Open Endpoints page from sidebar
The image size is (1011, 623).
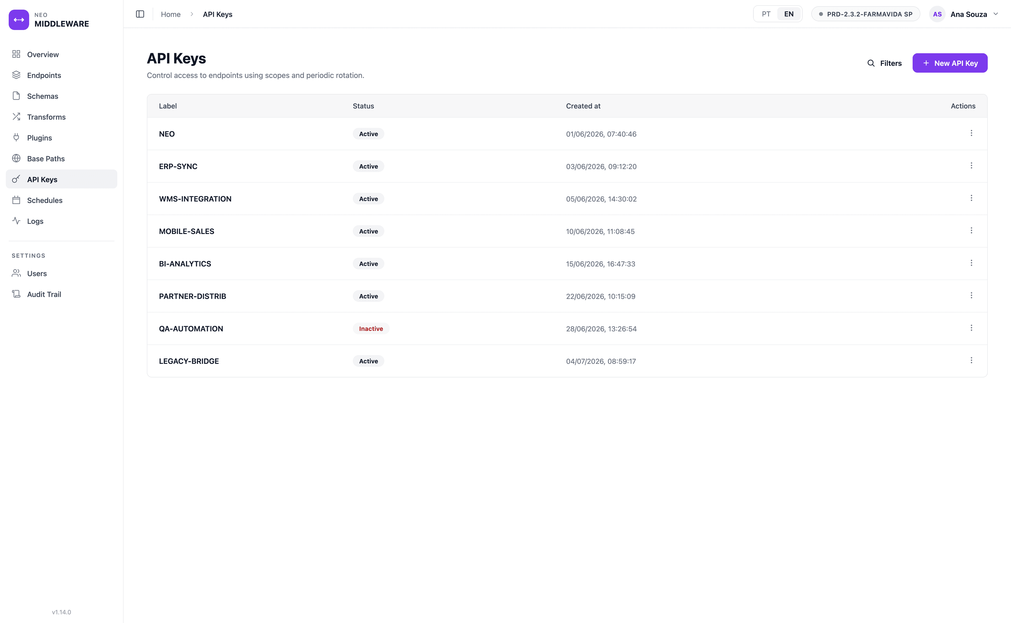[x=61, y=75]
